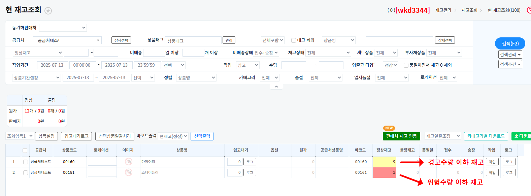Click the image placeholder icon for 스테이플러

pyautogui.click(x=129, y=172)
